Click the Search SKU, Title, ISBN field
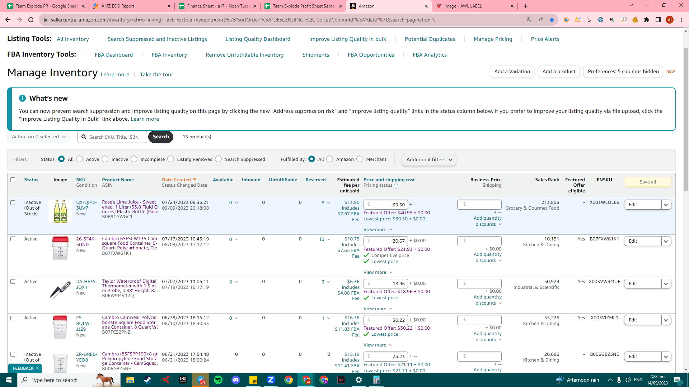 (112, 137)
